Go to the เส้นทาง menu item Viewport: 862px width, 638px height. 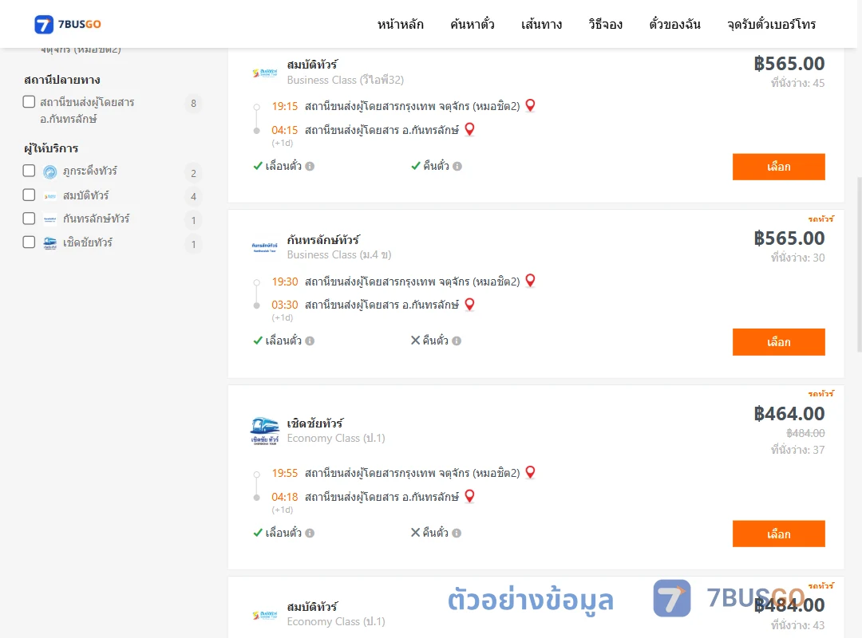pos(541,24)
